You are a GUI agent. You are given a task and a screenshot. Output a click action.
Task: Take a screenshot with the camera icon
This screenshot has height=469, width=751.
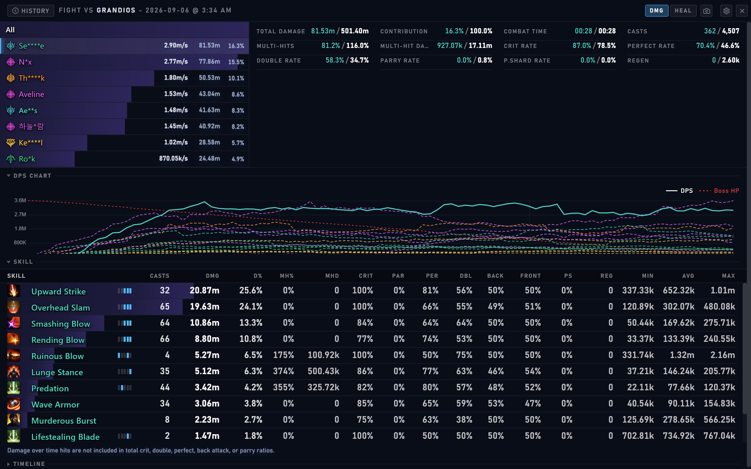[707, 10]
